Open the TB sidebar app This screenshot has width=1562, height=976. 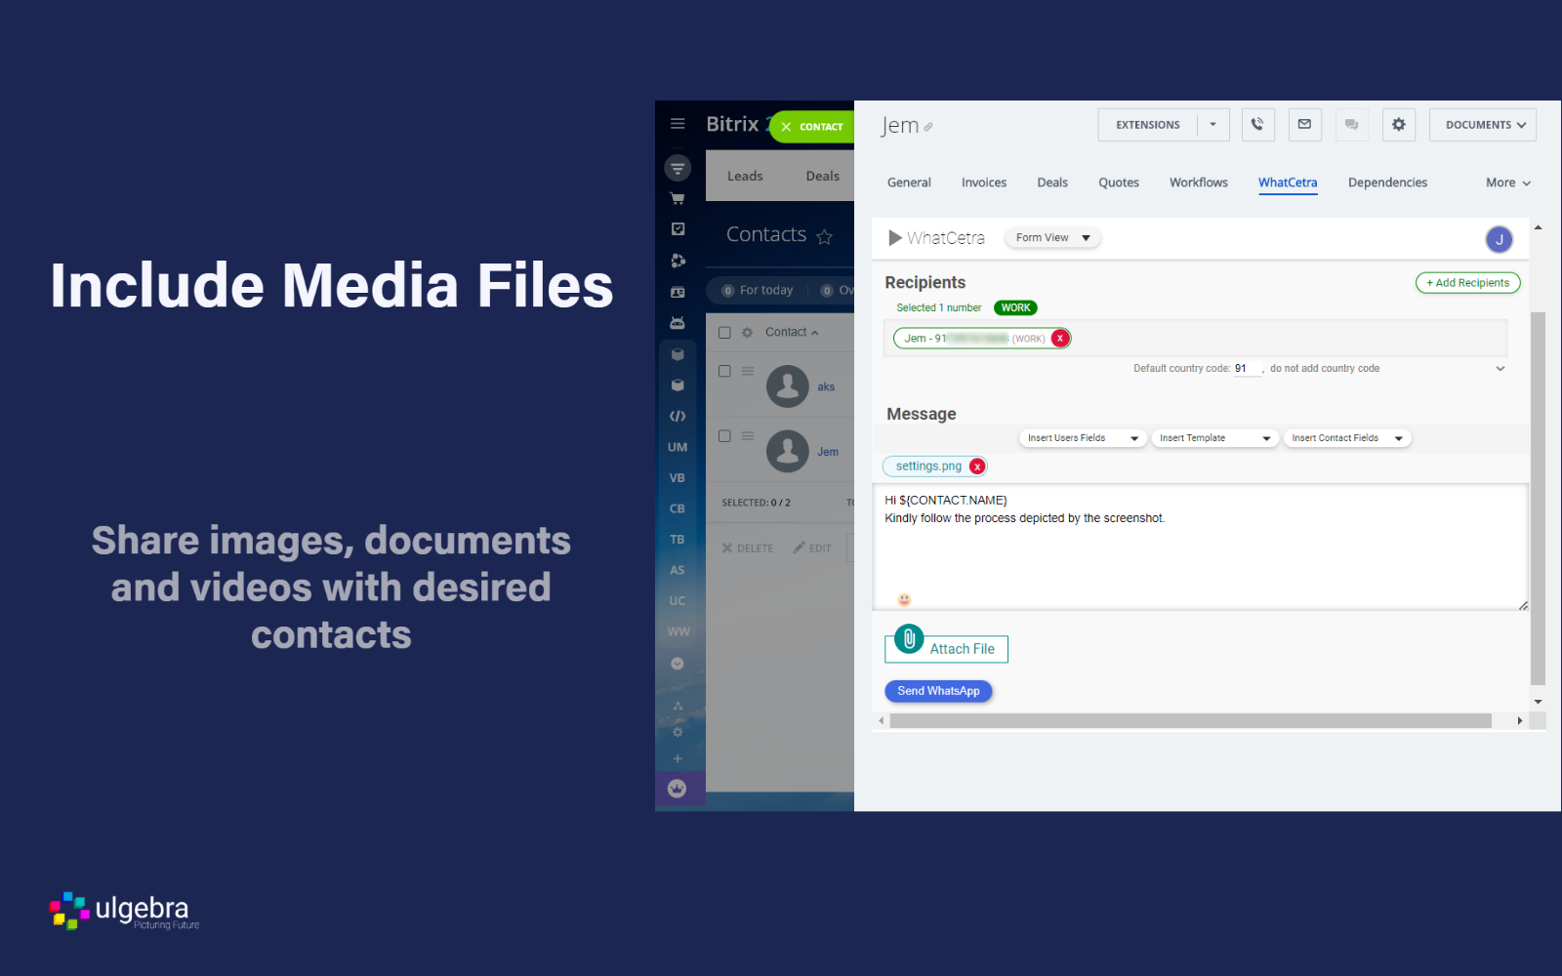(x=678, y=540)
